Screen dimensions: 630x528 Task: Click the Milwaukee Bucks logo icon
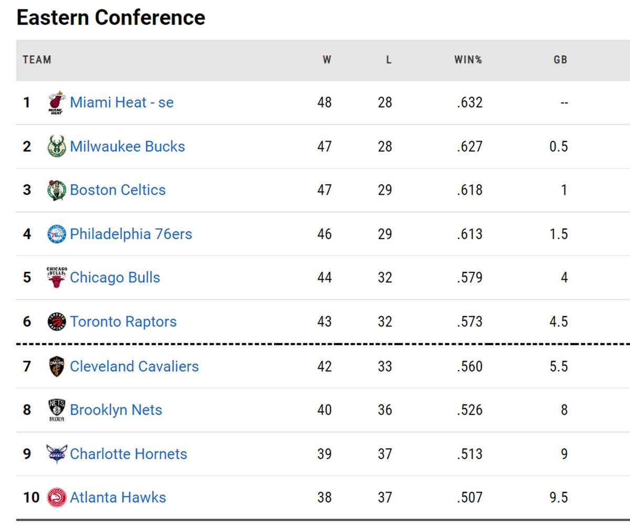click(x=56, y=146)
